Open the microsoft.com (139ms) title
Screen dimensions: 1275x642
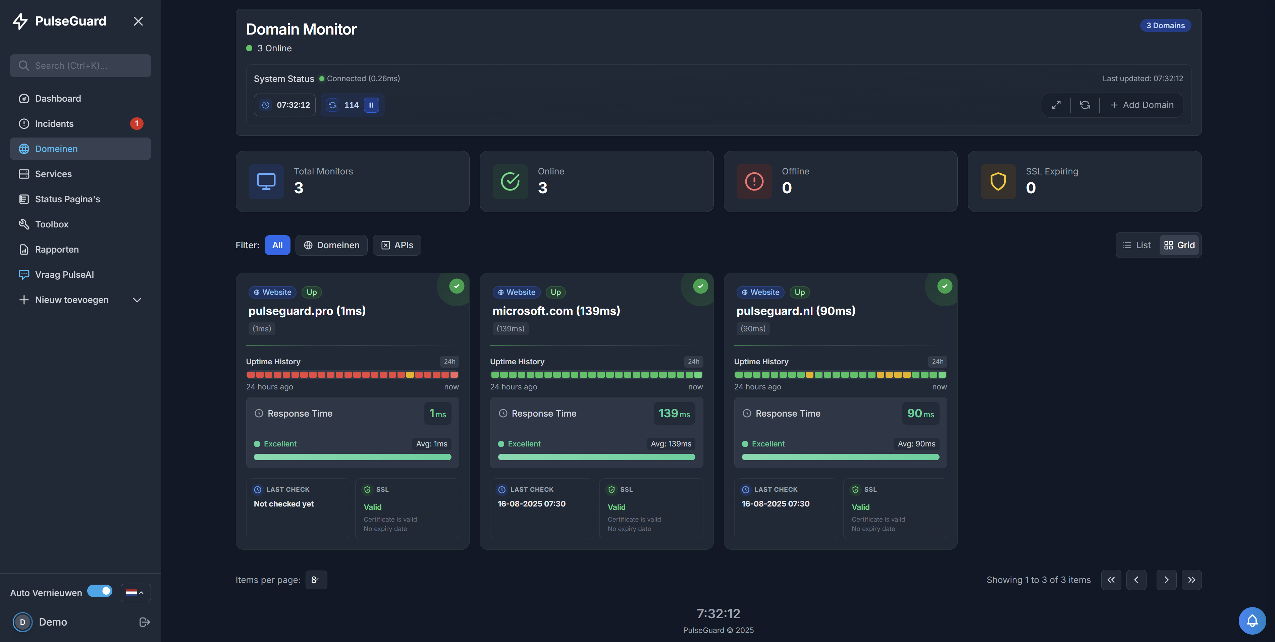click(x=556, y=311)
